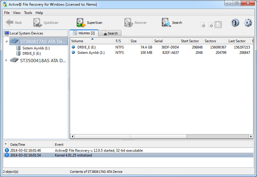257x177 pixels.
Task: Open the Help menu
Action: 39,13
